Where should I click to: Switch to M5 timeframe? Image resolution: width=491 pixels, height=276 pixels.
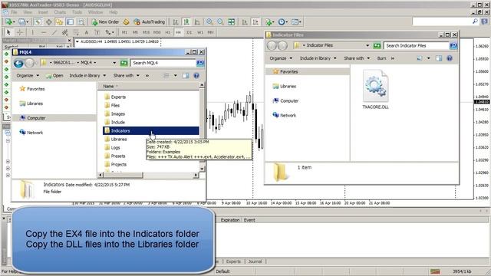point(135,32)
